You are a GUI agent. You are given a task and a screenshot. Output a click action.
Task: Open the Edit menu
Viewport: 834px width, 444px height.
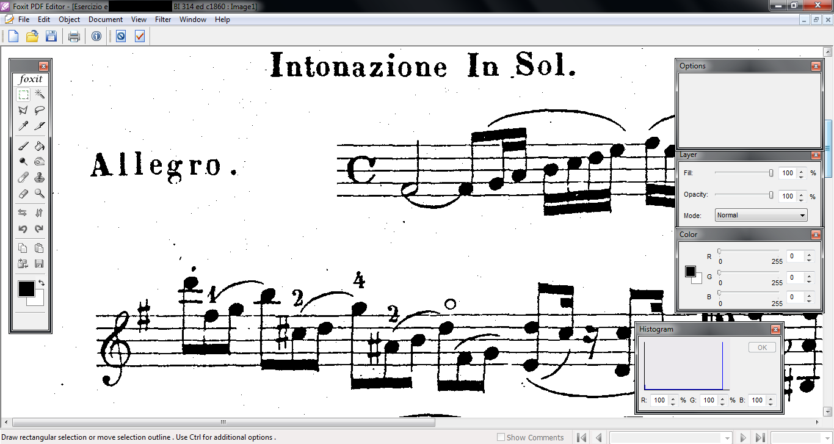click(x=43, y=20)
